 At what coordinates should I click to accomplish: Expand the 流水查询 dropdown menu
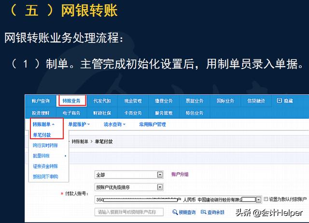[114, 125]
